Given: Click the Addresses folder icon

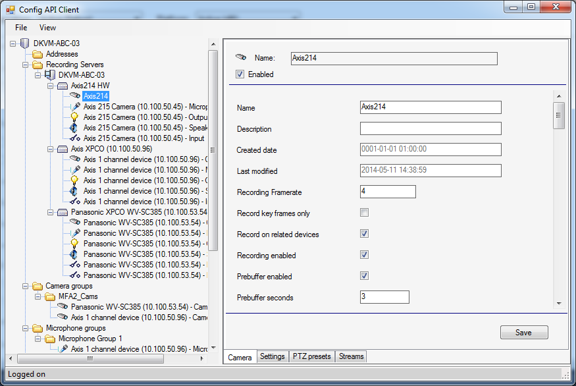Looking at the screenshot, I should 37,55.
